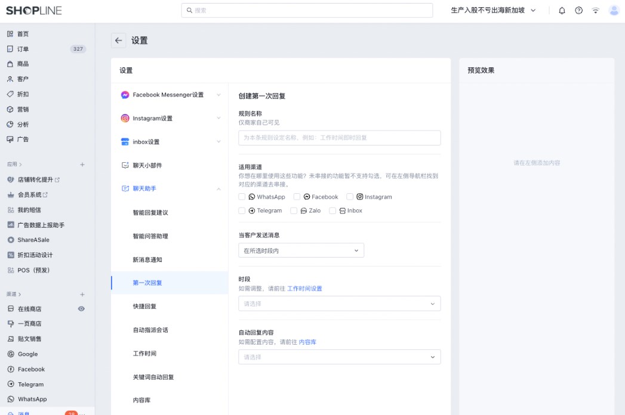Click the Home icon in sidebar
Image resolution: width=625 pixels, height=415 pixels.
pyautogui.click(x=10, y=34)
